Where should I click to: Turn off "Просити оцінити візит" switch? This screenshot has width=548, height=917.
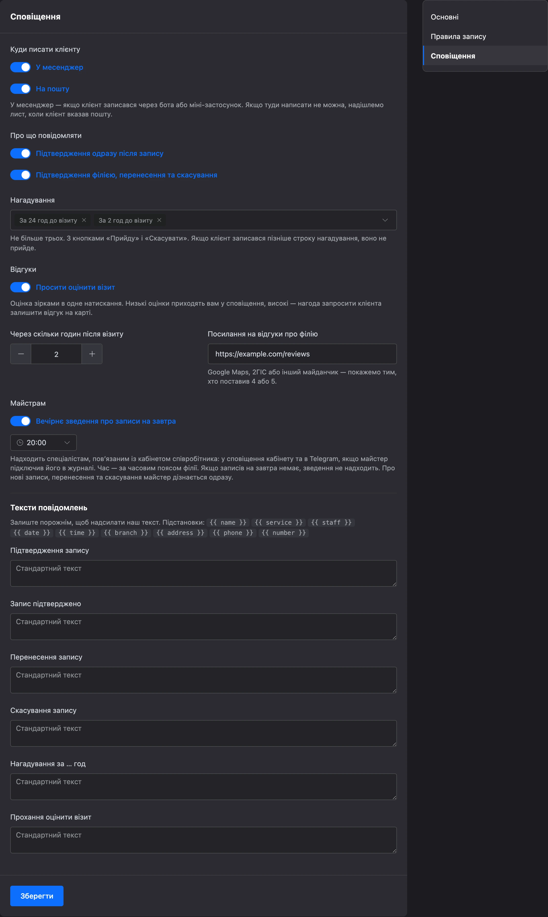pyautogui.click(x=20, y=287)
